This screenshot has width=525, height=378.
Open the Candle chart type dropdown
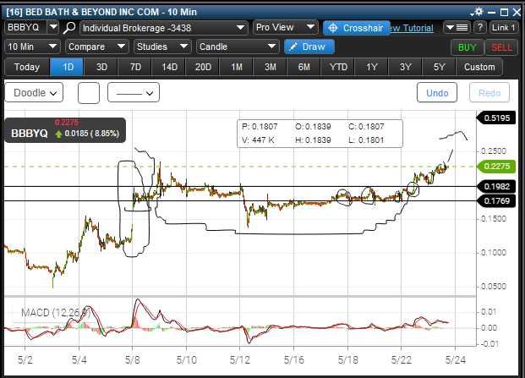click(238, 47)
